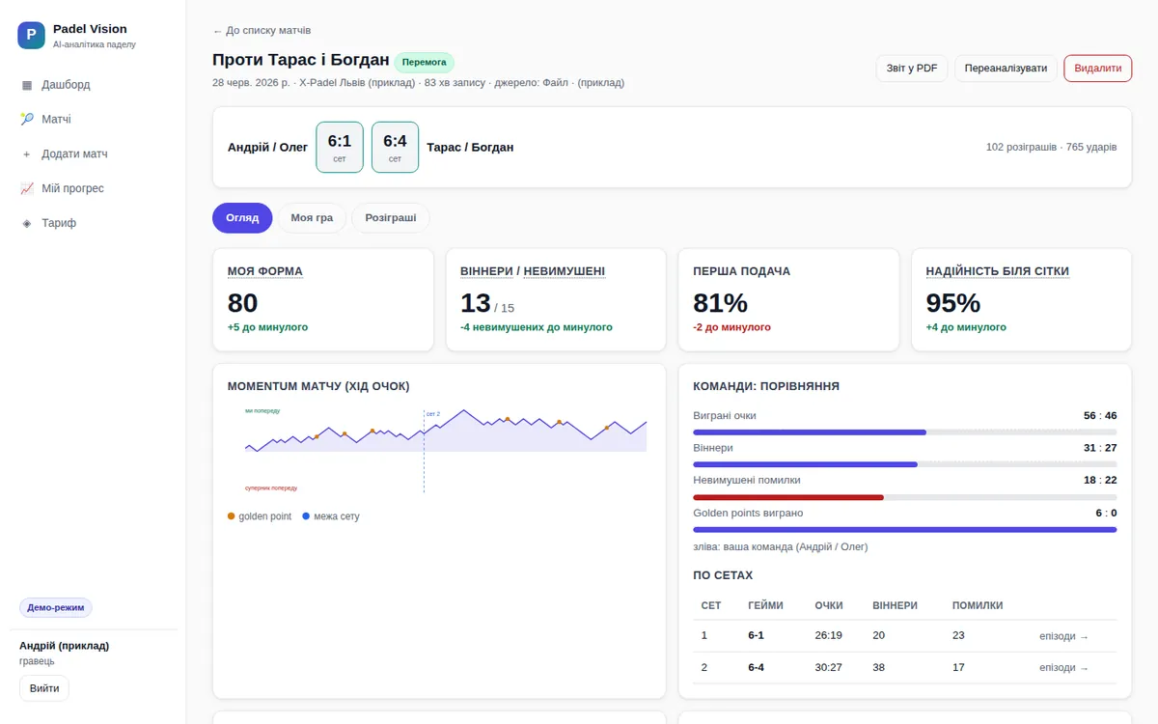The height and width of the screenshot is (724, 1158).
Task: Delete the match with Видалити button
Action: tap(1098, 69)
